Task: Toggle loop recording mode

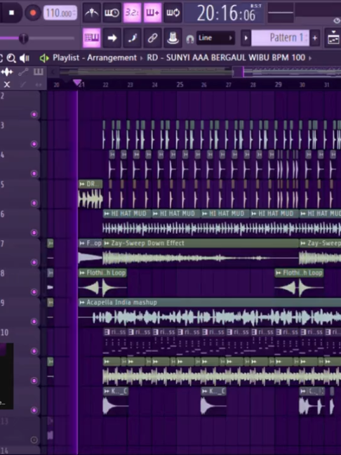Action: pyautogui.click(x=173, y=13)
